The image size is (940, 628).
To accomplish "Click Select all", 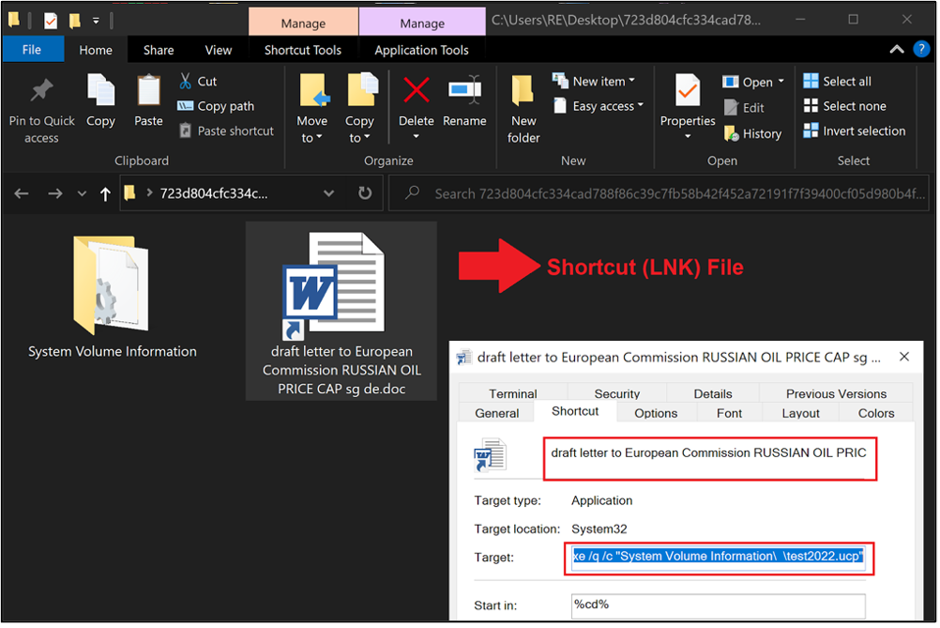I will 837,81.
